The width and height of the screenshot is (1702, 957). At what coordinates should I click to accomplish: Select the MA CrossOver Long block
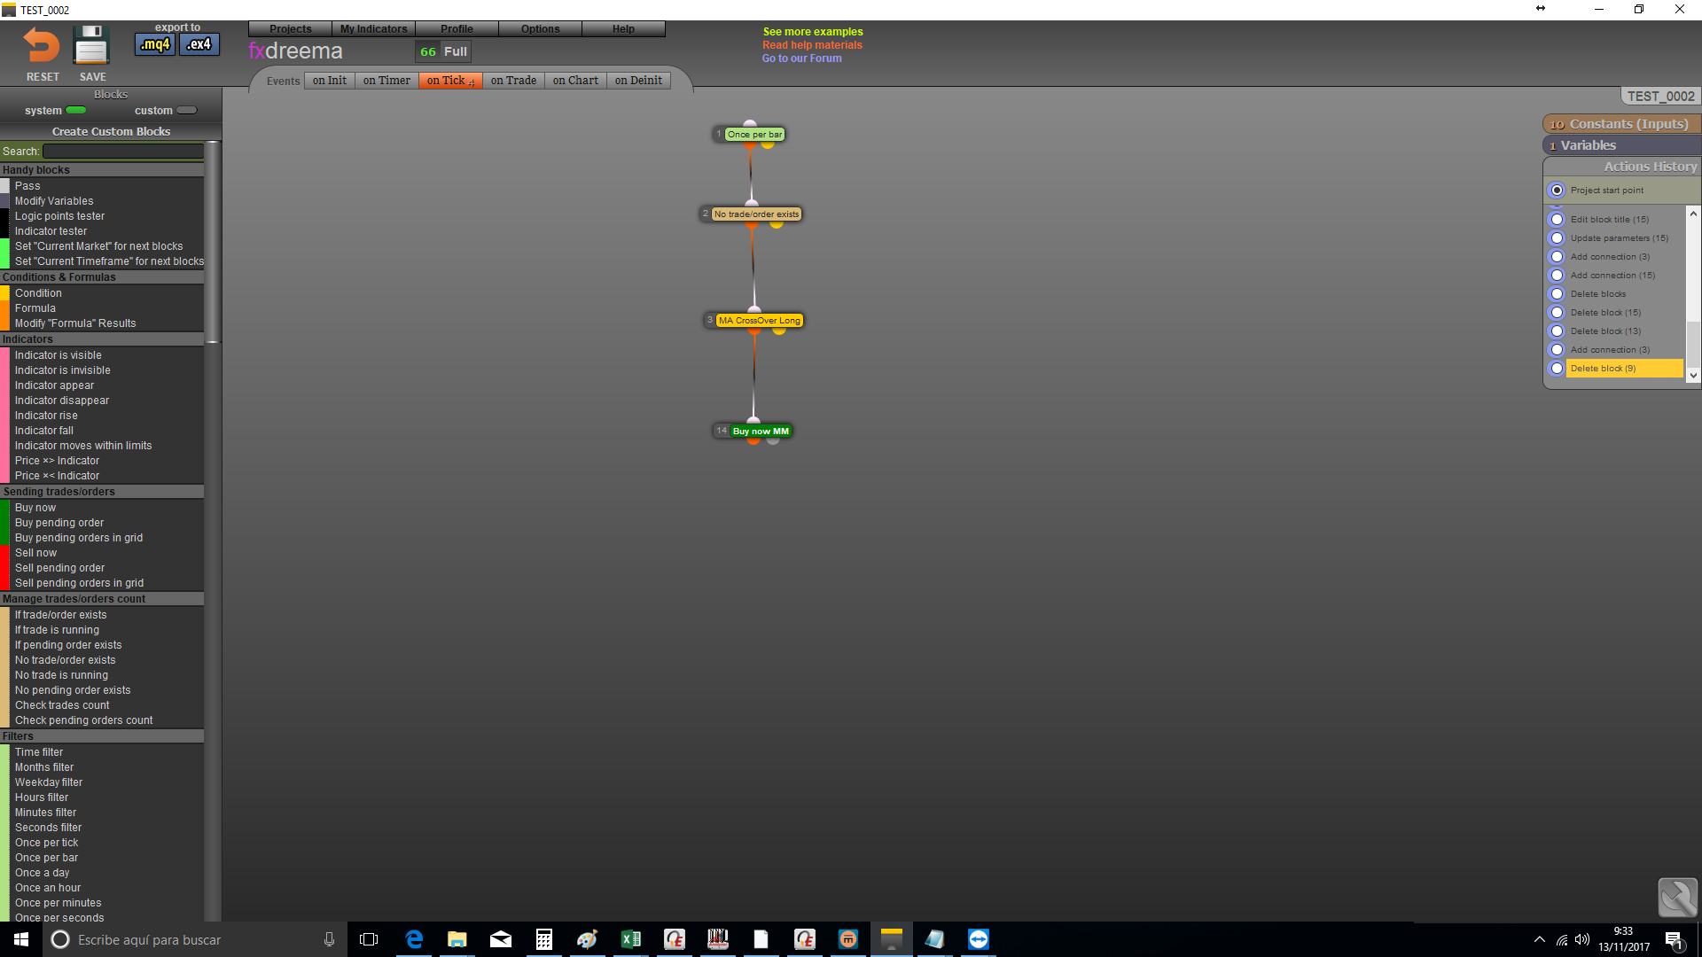tap(759, 321)
